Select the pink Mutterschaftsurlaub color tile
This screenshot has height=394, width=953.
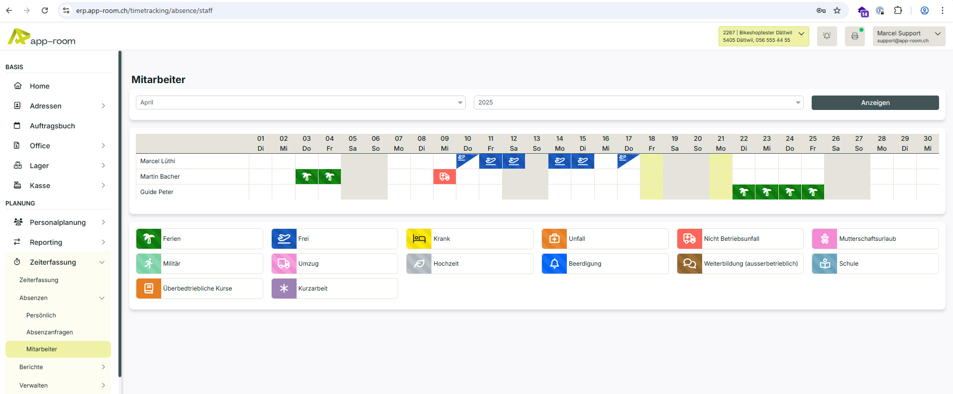coord(825,239)
